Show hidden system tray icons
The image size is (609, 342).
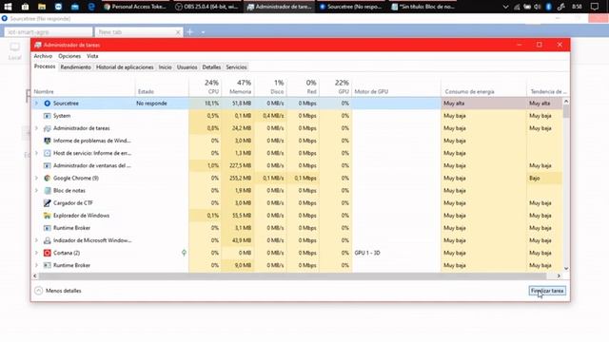(x=505, y=7)
